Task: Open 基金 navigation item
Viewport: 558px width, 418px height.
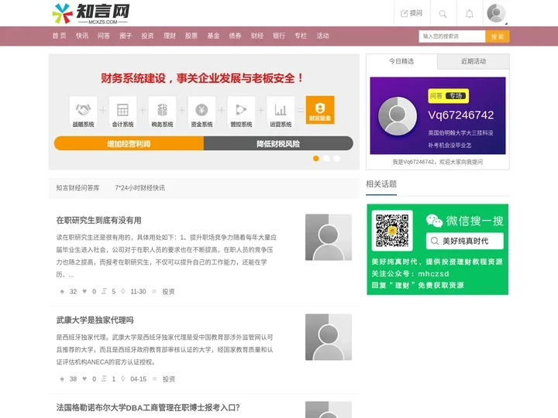Action: (213, 36)
